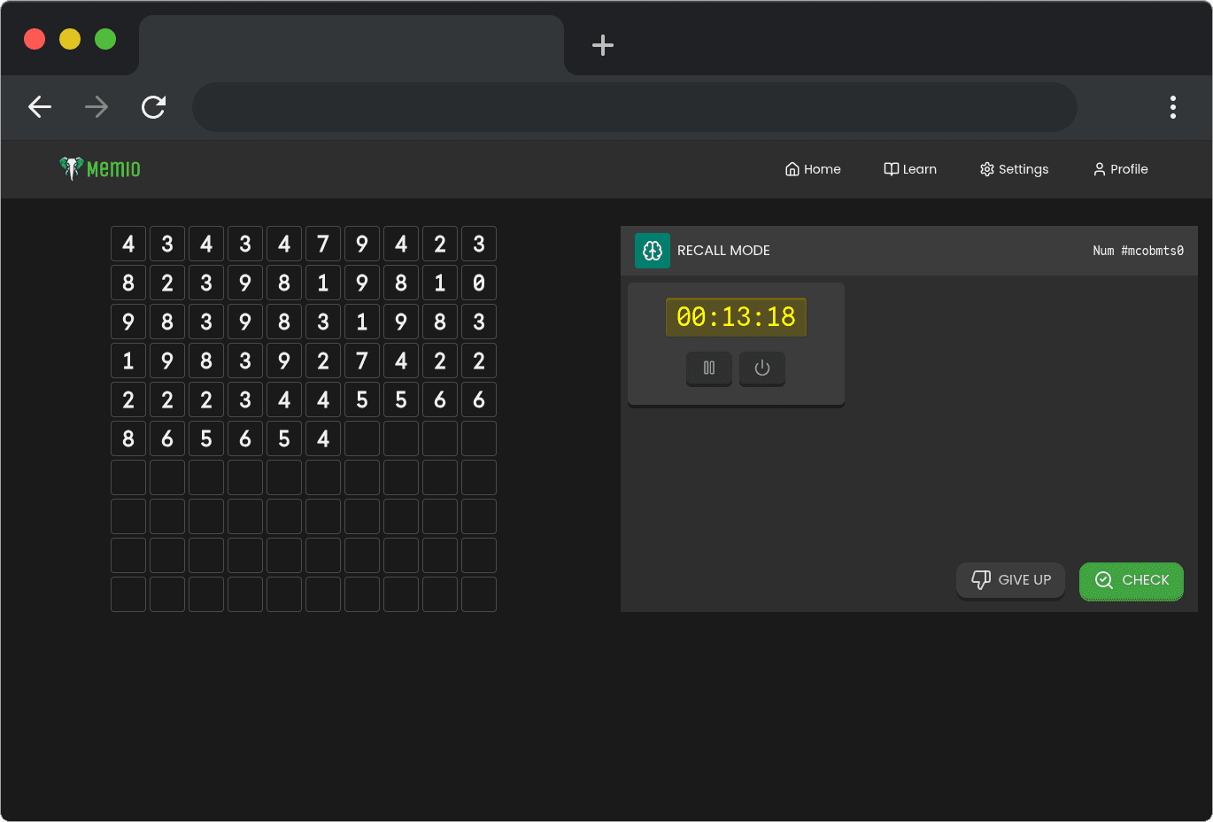1213x822 pixels.
Task: Power off the recall timer
Action: (x=761, y=368)
